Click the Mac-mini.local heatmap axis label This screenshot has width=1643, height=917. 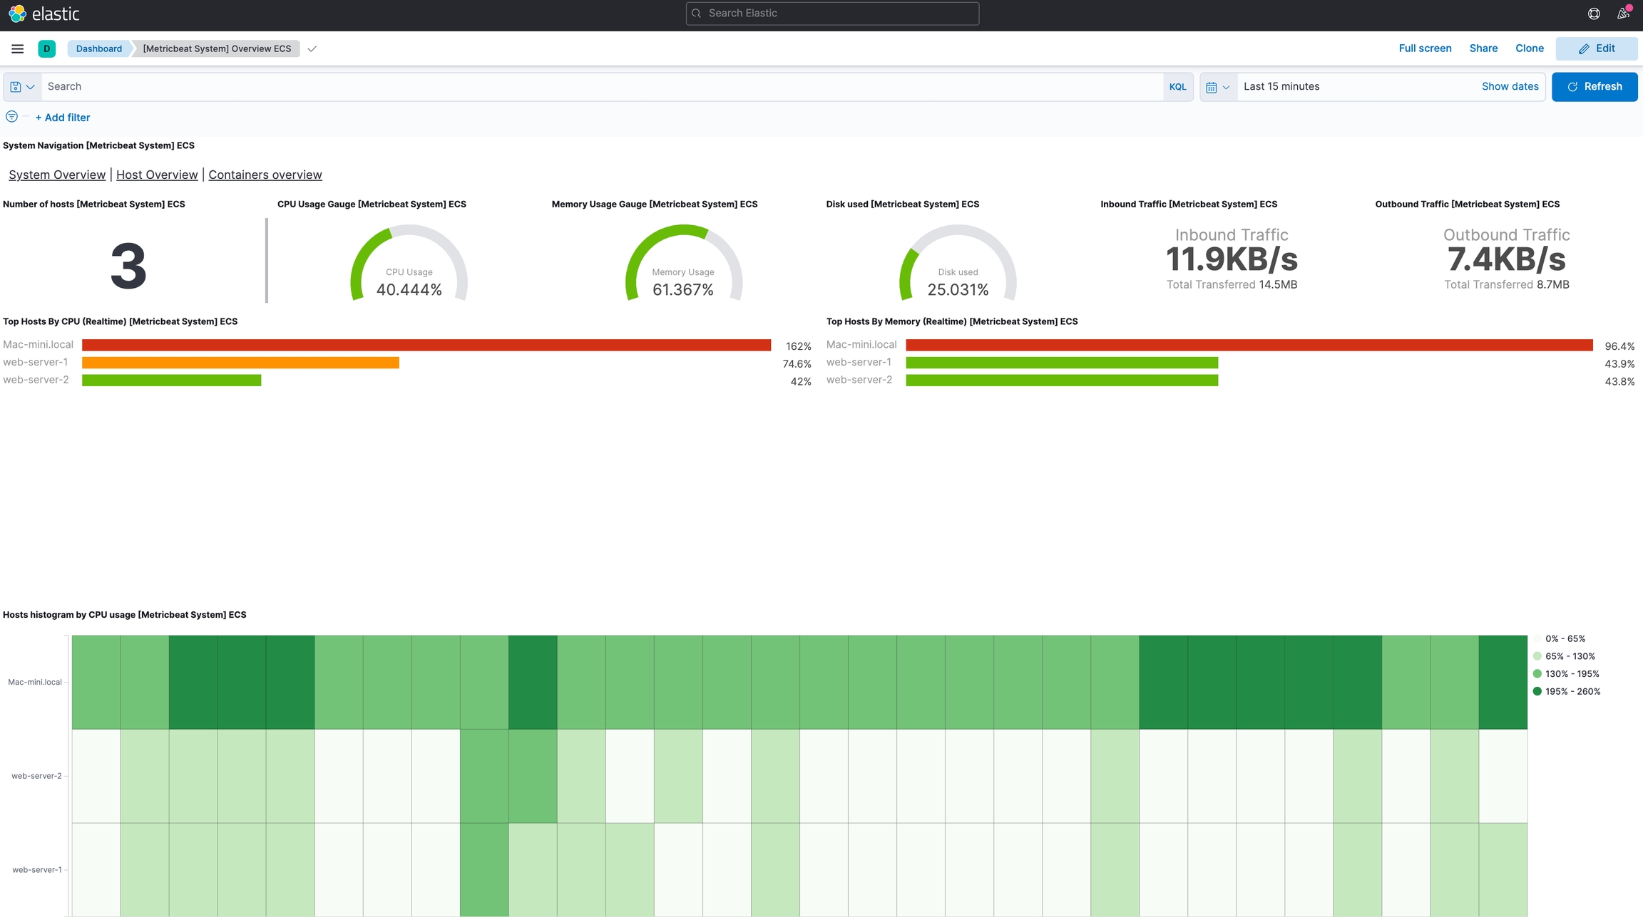click(x=35, y=682)
